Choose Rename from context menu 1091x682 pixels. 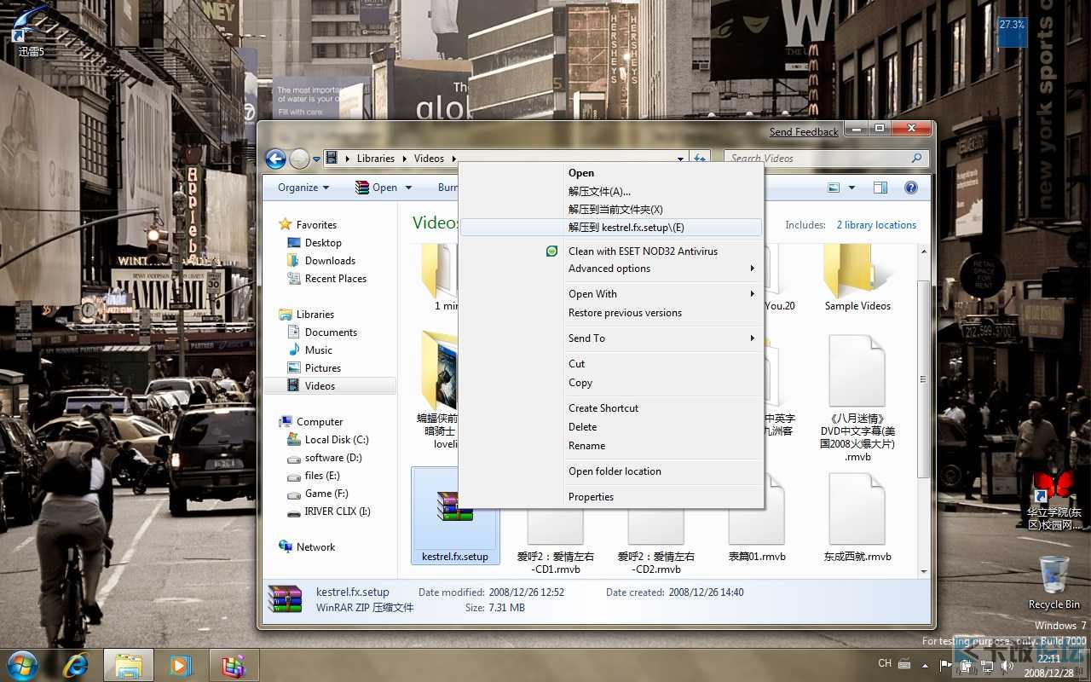click(610, 446)
